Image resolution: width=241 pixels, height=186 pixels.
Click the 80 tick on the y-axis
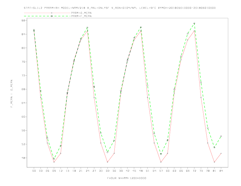(23, 48)
